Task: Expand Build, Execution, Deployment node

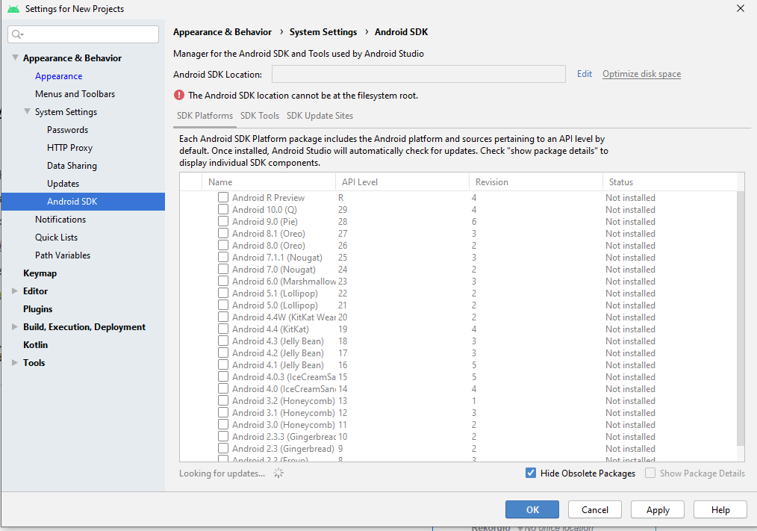Action: point(15,326)
